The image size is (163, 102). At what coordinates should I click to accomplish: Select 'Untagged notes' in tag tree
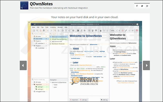pyautogui.click(x=40, y=92)
